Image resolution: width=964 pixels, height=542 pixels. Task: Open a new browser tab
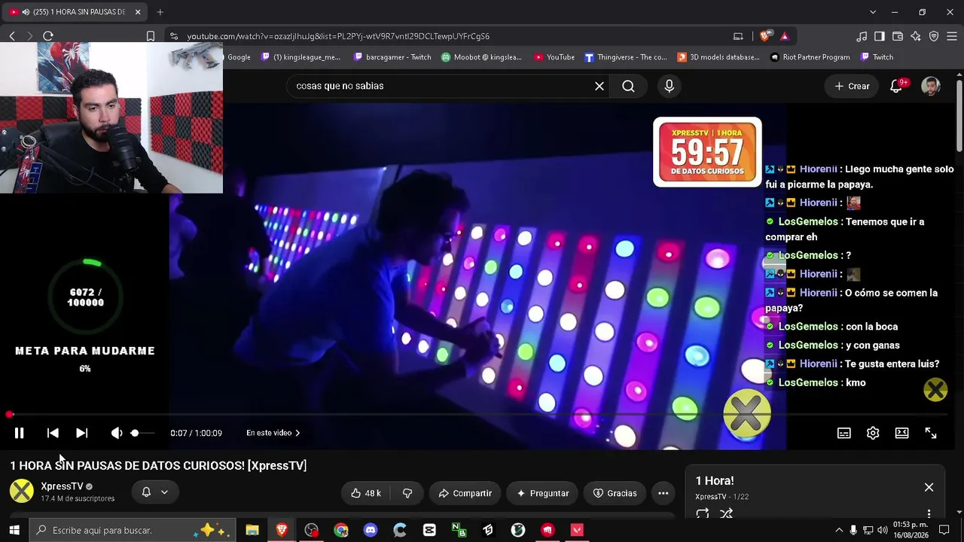[160, 12]
